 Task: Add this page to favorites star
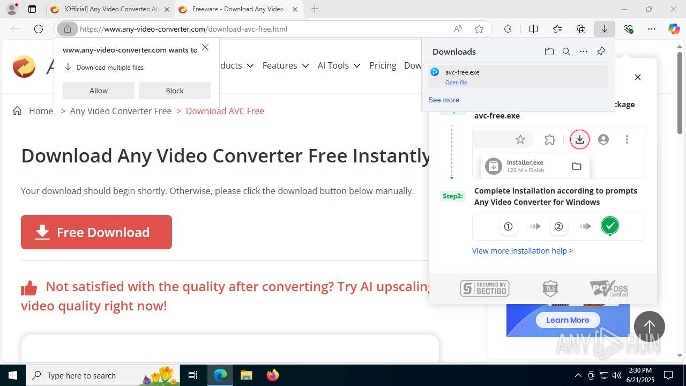click(479, 29)
